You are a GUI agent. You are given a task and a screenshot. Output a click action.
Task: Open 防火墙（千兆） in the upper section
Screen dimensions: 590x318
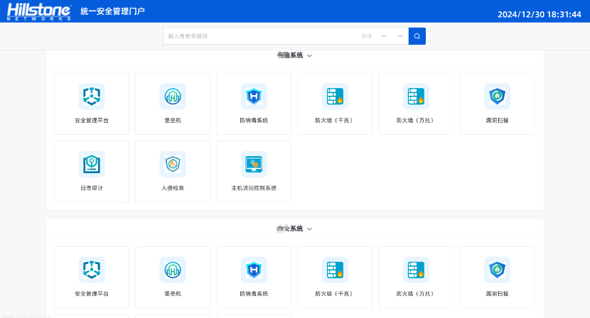pos(335,96)
